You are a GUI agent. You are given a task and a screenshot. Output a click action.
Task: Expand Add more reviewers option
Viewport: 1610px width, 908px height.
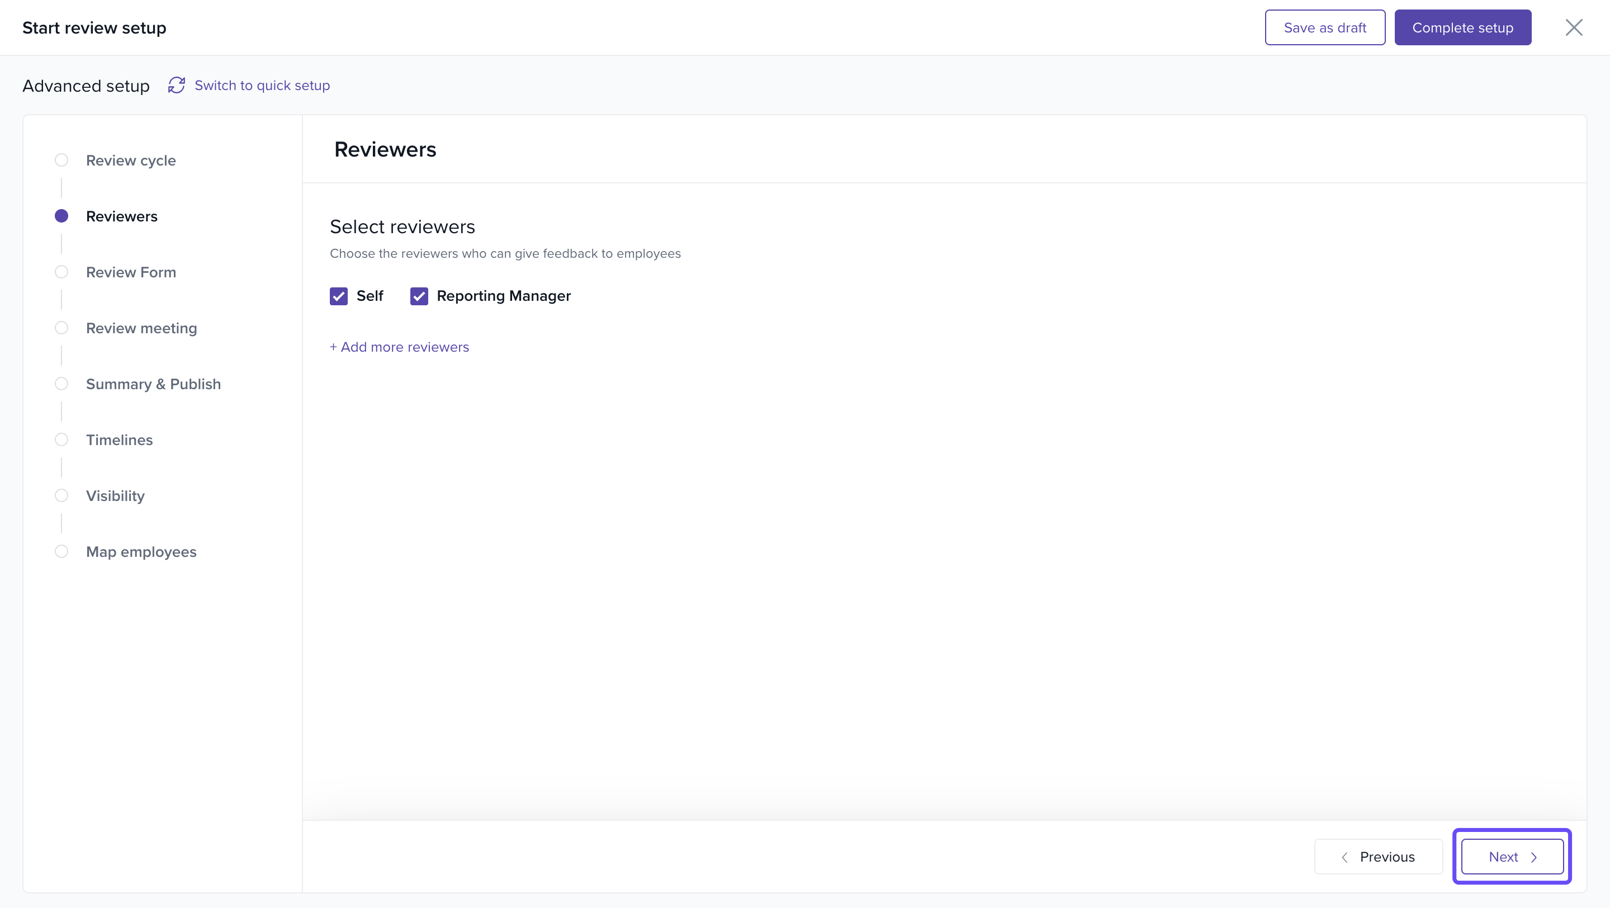pos(399,347)
